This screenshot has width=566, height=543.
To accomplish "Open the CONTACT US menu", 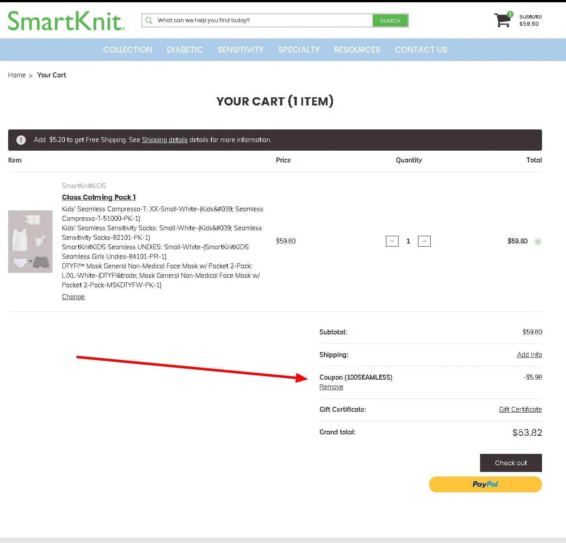I will tap(421, 50).
